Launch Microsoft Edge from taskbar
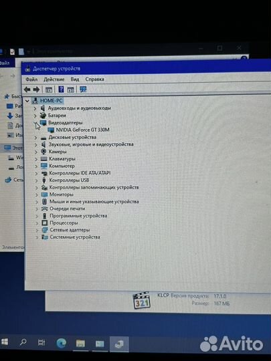The image size is (271, 361). click(62, 343)
